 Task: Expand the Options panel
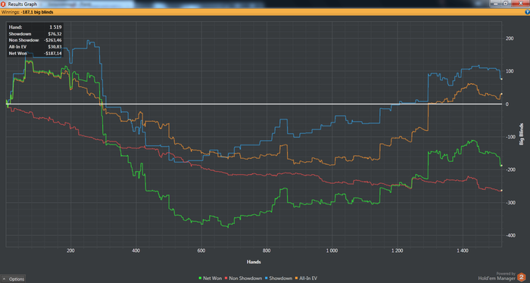[x=13, y=279]
